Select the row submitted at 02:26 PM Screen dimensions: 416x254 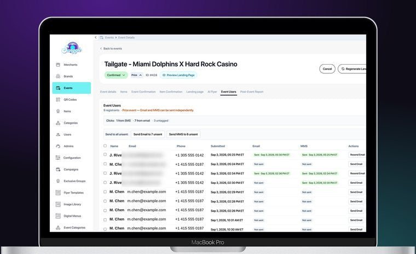pyautogui.click(x=105, y=210)
